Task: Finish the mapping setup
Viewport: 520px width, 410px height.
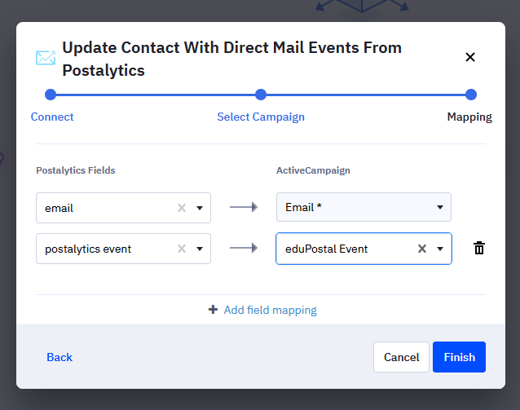Action: [x=459, y=357]
